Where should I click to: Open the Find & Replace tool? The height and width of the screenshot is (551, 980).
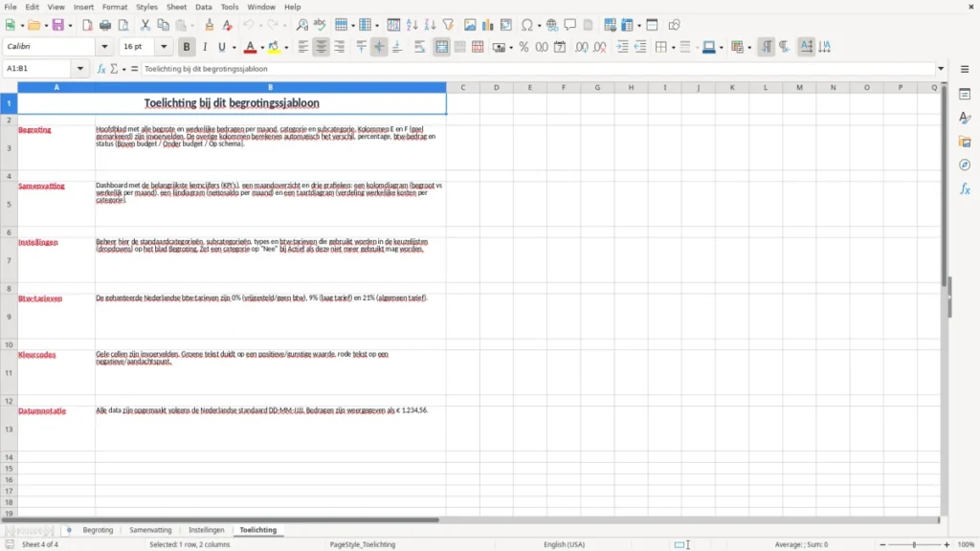(301, 25)
